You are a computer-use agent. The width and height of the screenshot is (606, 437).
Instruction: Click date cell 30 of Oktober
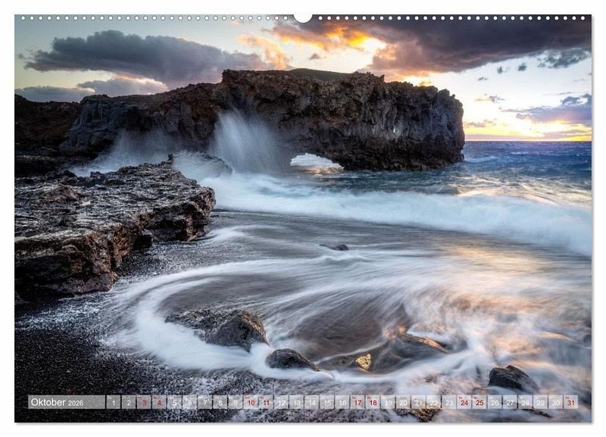(x=555, y=402)
